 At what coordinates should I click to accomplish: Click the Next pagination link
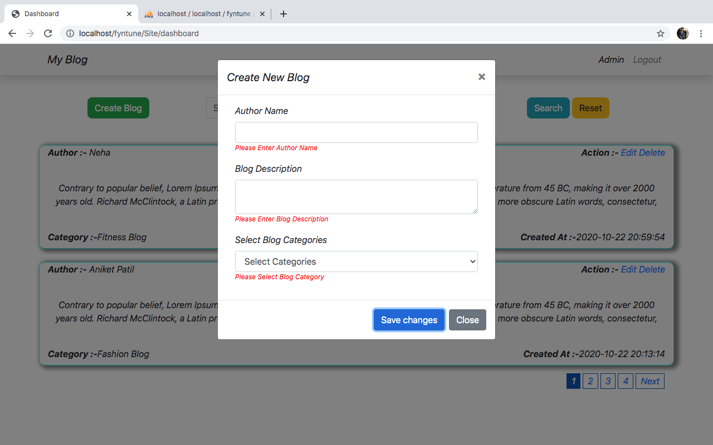[x=649, y=381]
